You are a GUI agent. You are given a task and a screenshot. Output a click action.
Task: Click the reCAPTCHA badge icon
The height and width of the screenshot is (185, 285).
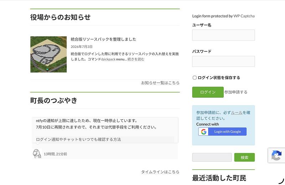pyautogui.click(x=276, y=156)
